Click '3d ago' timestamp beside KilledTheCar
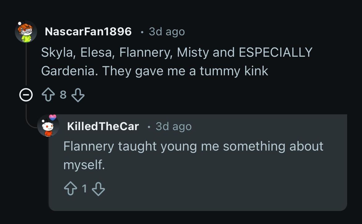The image size is (362, 224). tap(174, 126)
